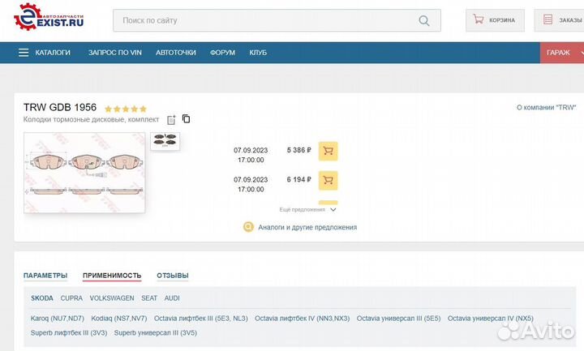This screenshot has width=584, height=351.
Task: Open the small brake pad thumbnail
Action: click(165, 141)
